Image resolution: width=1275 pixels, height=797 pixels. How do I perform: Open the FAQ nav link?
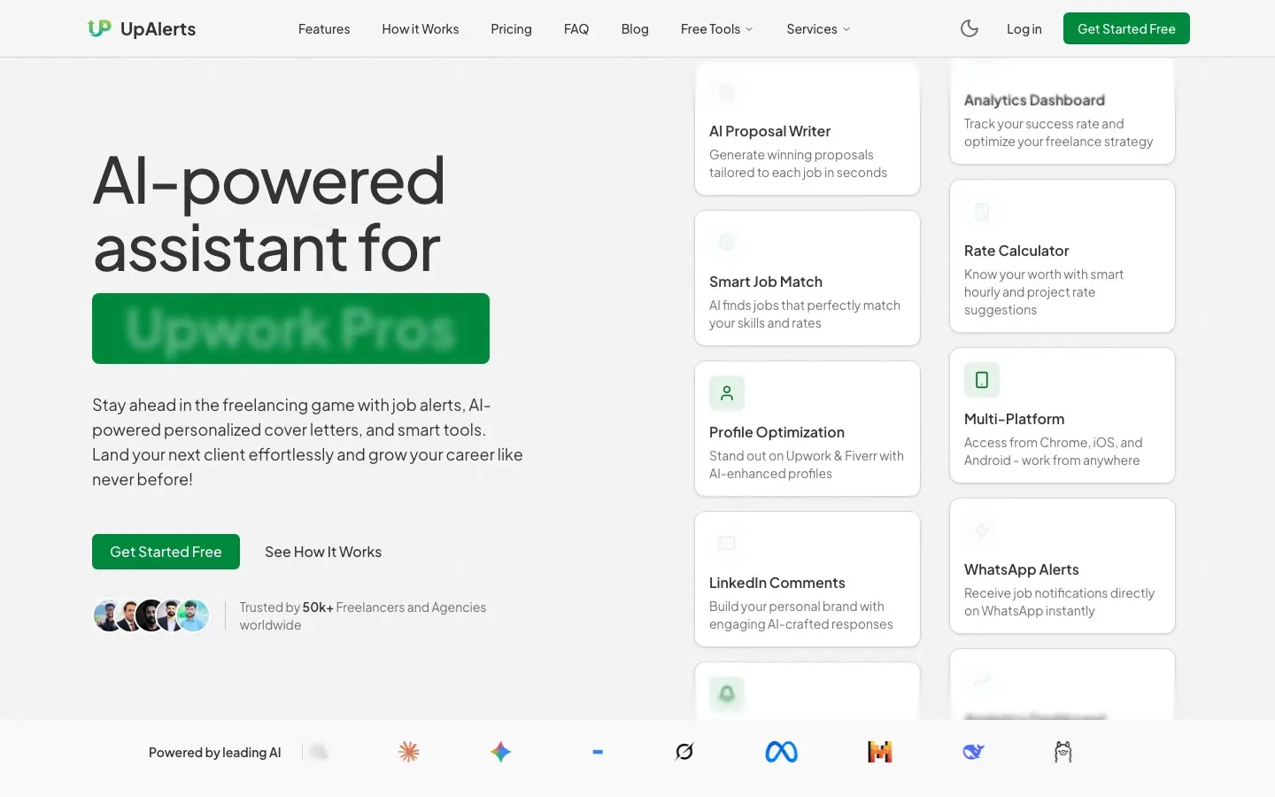tap(576, 29)
